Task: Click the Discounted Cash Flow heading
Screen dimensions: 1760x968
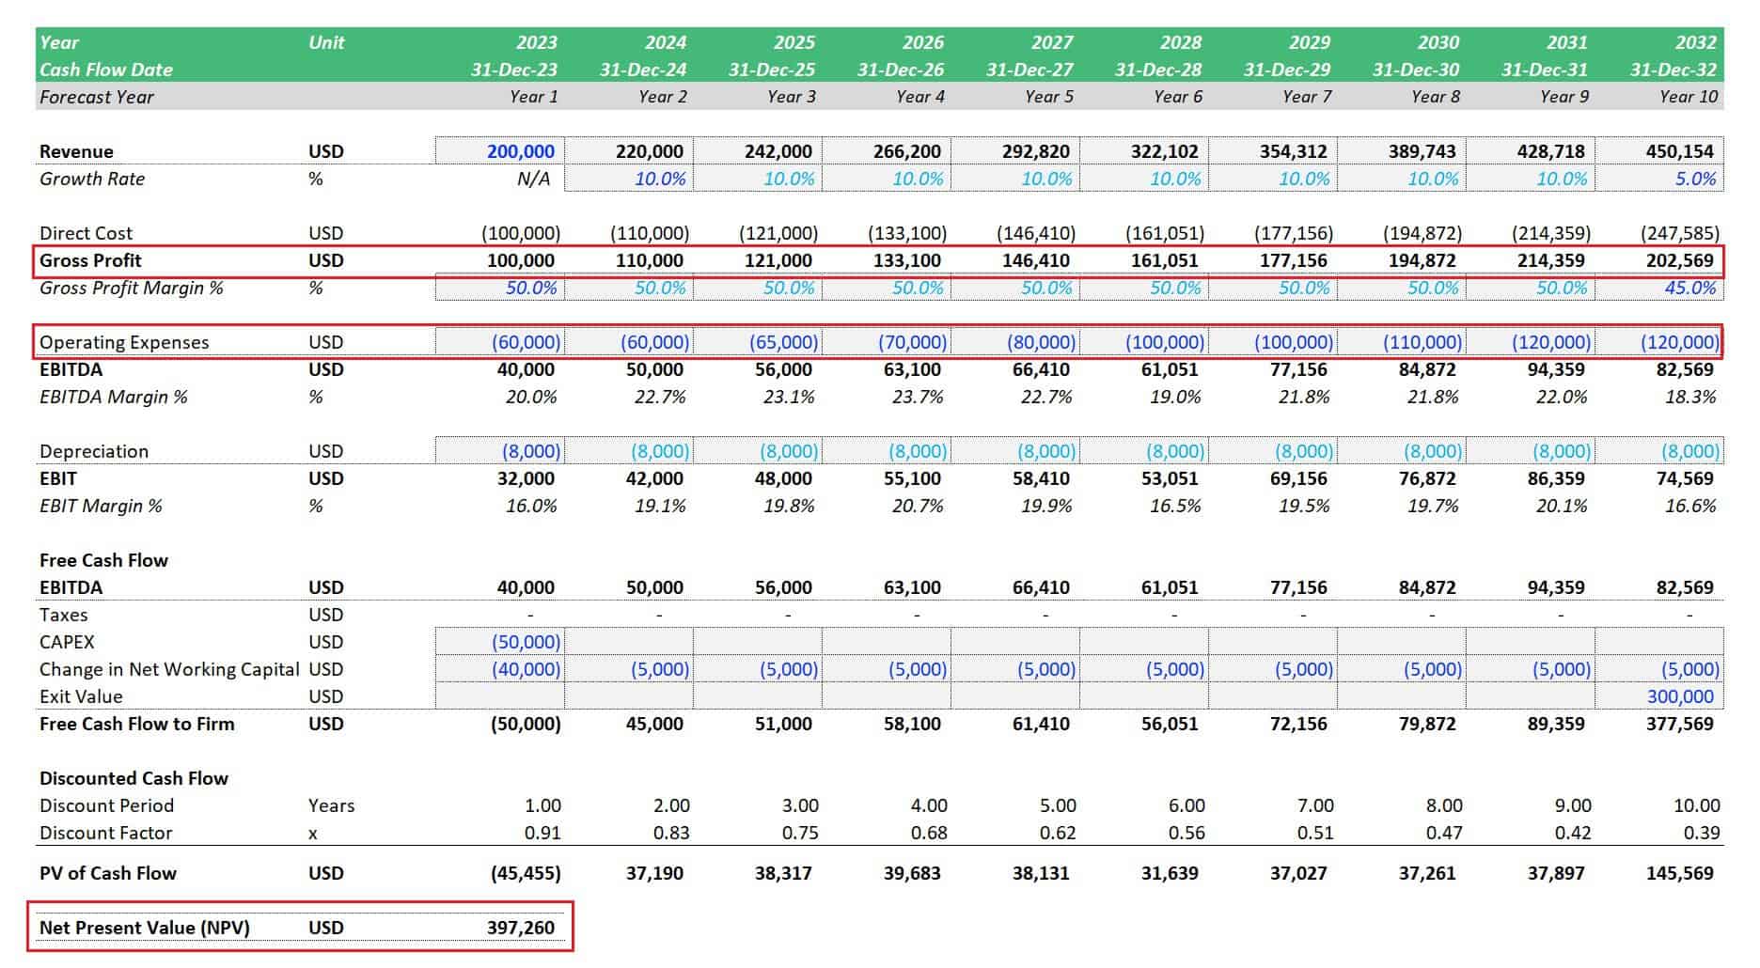Action: (134, 778)
